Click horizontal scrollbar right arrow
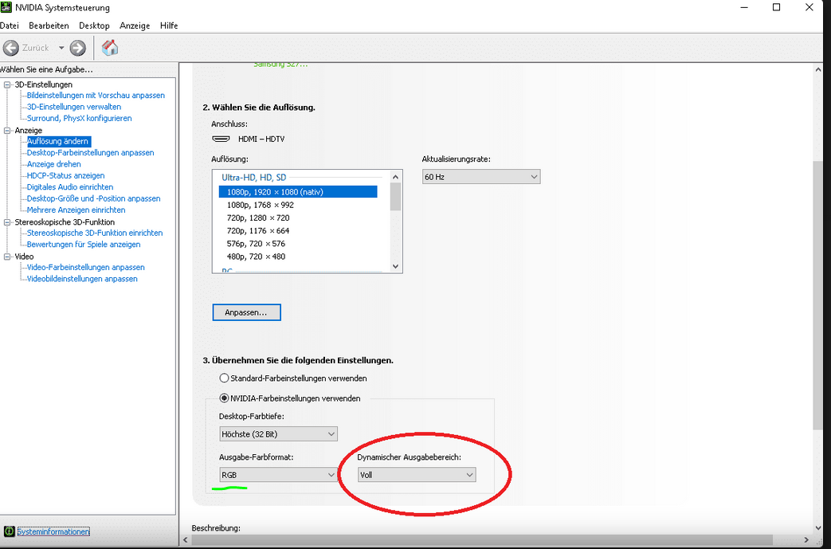Image resolution: width=831 pixels, height=549 pixels. 807,540
